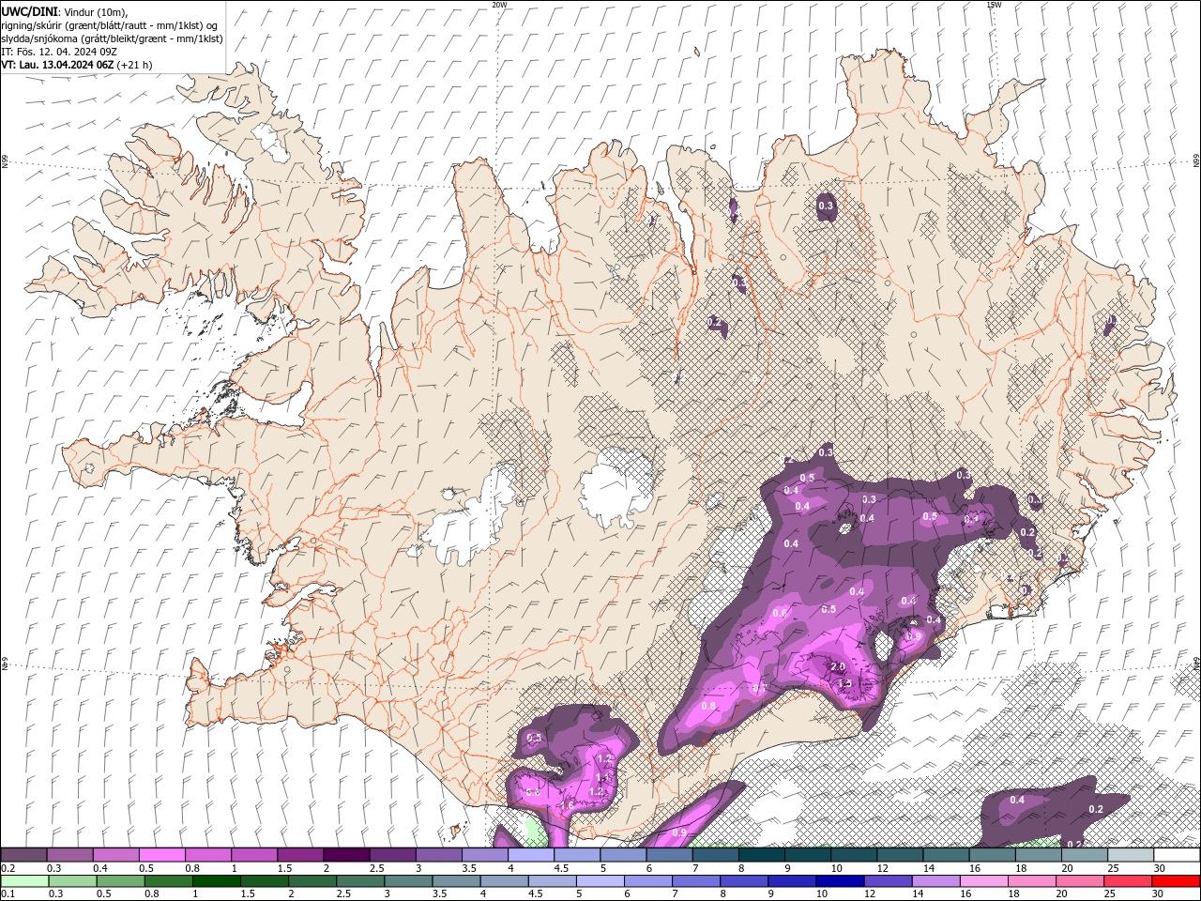Click the 0.8 swatch in snow legend
The height and width of the screenshot is (901, 1201).
tap(207, 855)
